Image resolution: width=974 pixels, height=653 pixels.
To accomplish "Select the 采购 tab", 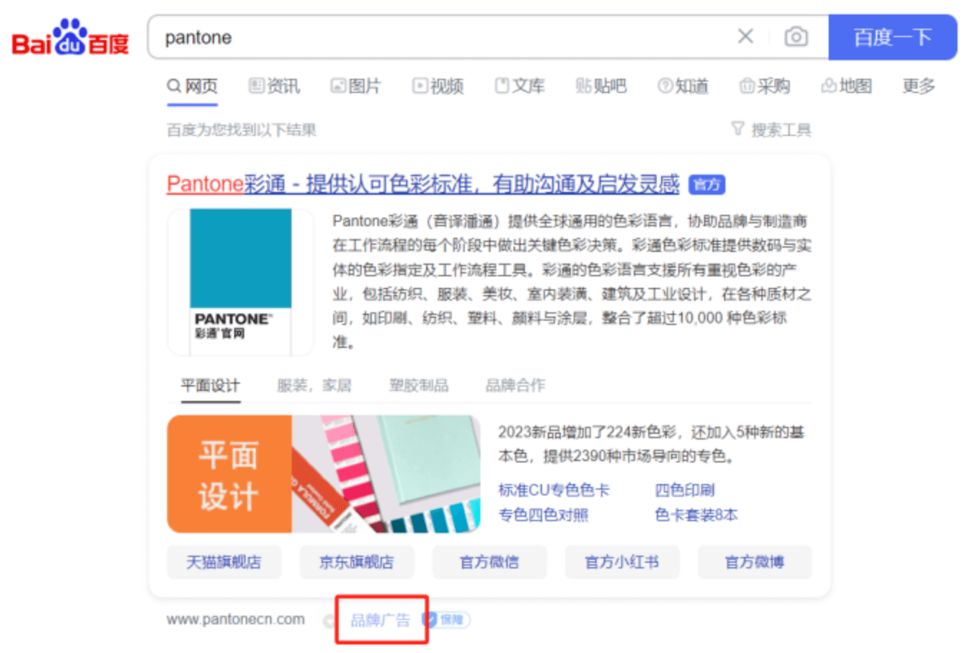I will 765,87.
